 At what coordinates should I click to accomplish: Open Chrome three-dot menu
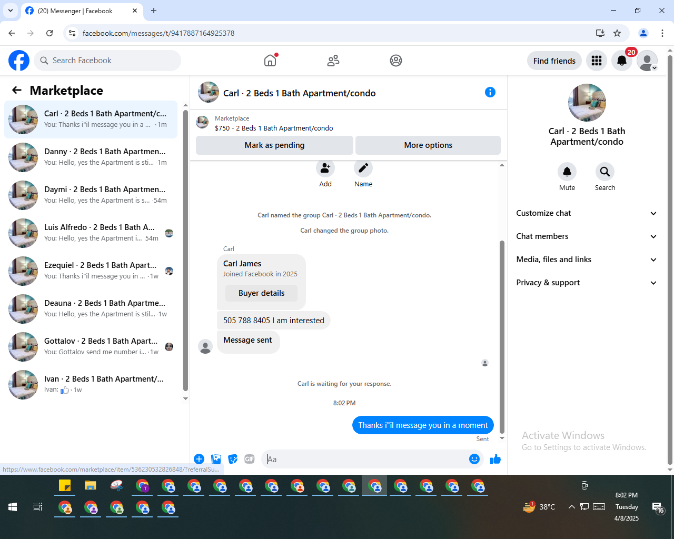click(662, 33)
